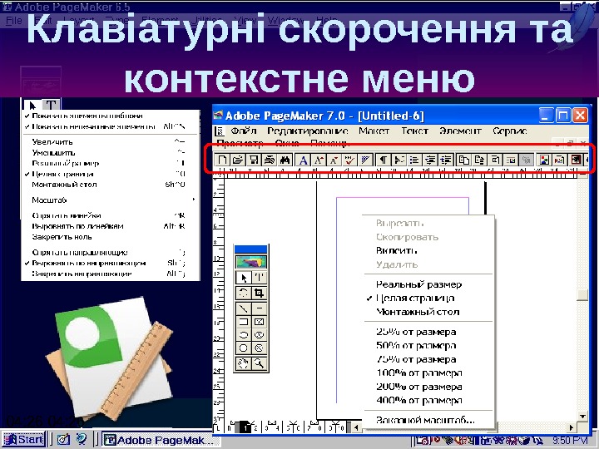Select 50% от размера zoom option
This screenshot has width=599, height=449.
pos(428,346)
